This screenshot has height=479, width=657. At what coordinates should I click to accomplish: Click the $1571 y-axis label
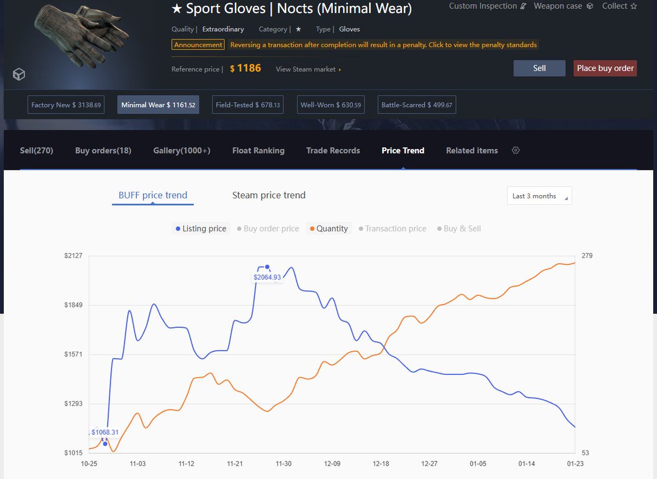72,354
